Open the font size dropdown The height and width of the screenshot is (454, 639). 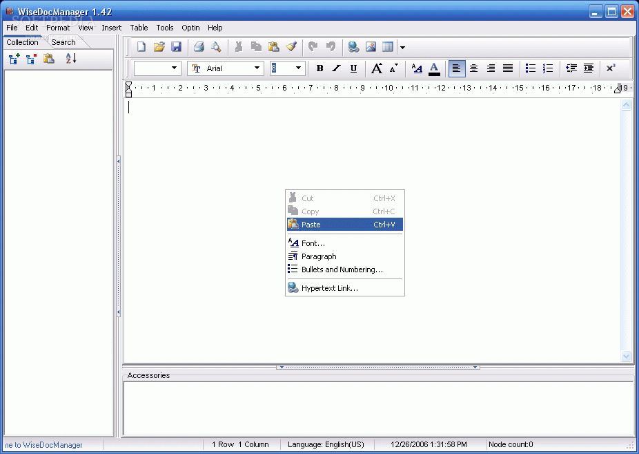(298, 68)
